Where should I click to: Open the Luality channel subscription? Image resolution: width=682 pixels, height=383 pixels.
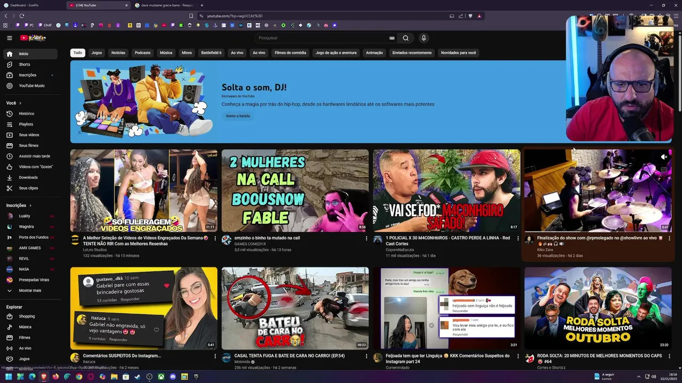[31, 216]
